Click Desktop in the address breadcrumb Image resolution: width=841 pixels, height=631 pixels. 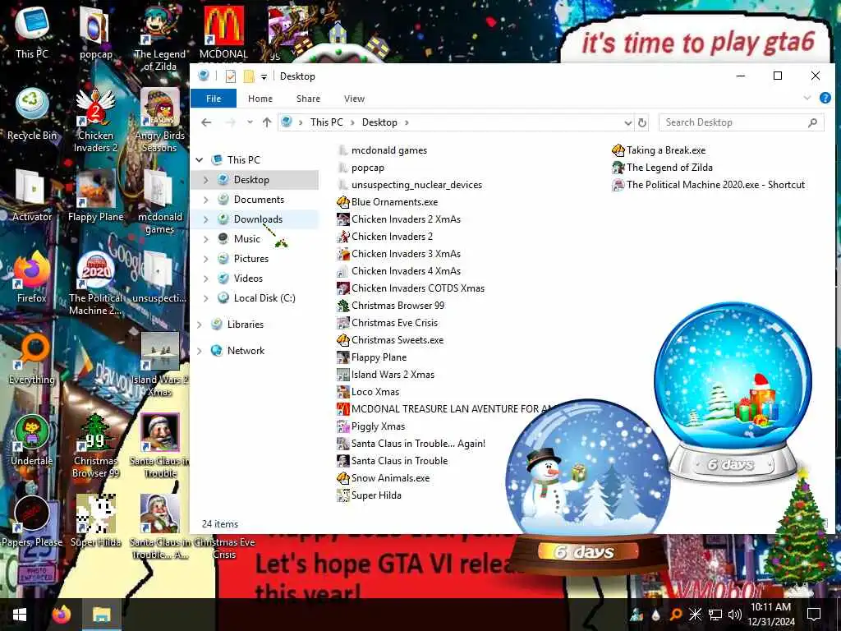tap(379, 122)
